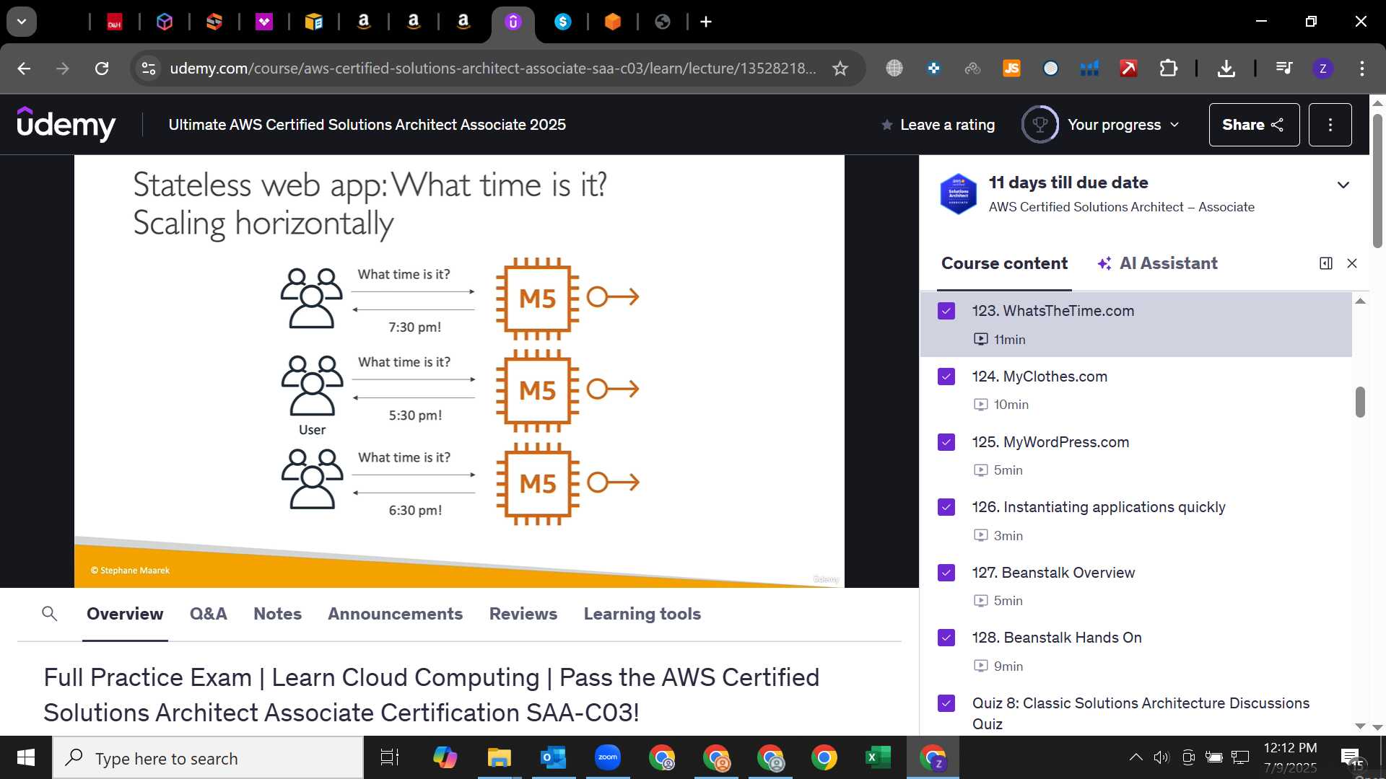Screen dimensions: 1386x779
Task: Click the lecture video slide area
Action: [459, 371]
